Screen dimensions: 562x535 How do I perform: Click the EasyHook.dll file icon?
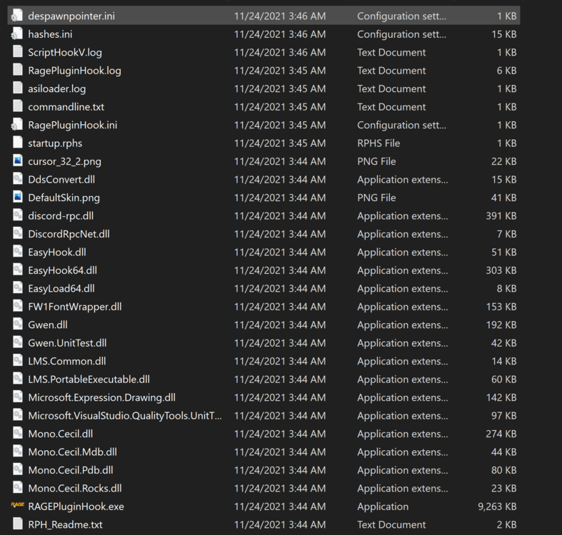18,252
